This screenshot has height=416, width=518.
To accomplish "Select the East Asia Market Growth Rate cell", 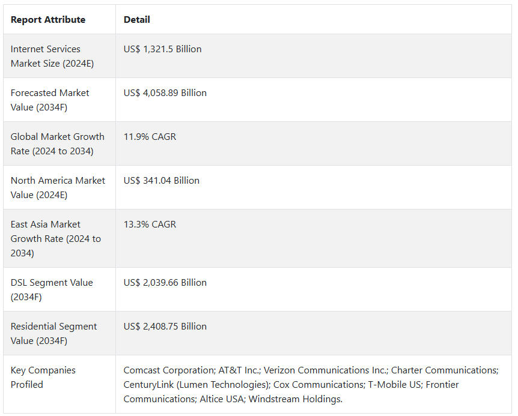I will coord(56,238).
